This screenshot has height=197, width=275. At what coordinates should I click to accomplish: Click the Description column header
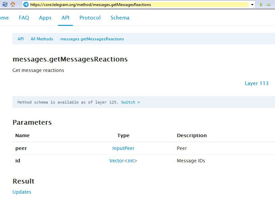pos(192,135)
